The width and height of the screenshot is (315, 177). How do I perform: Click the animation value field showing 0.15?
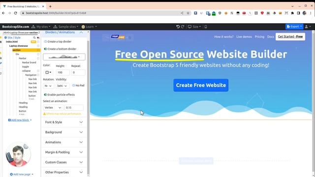[74, 108]
